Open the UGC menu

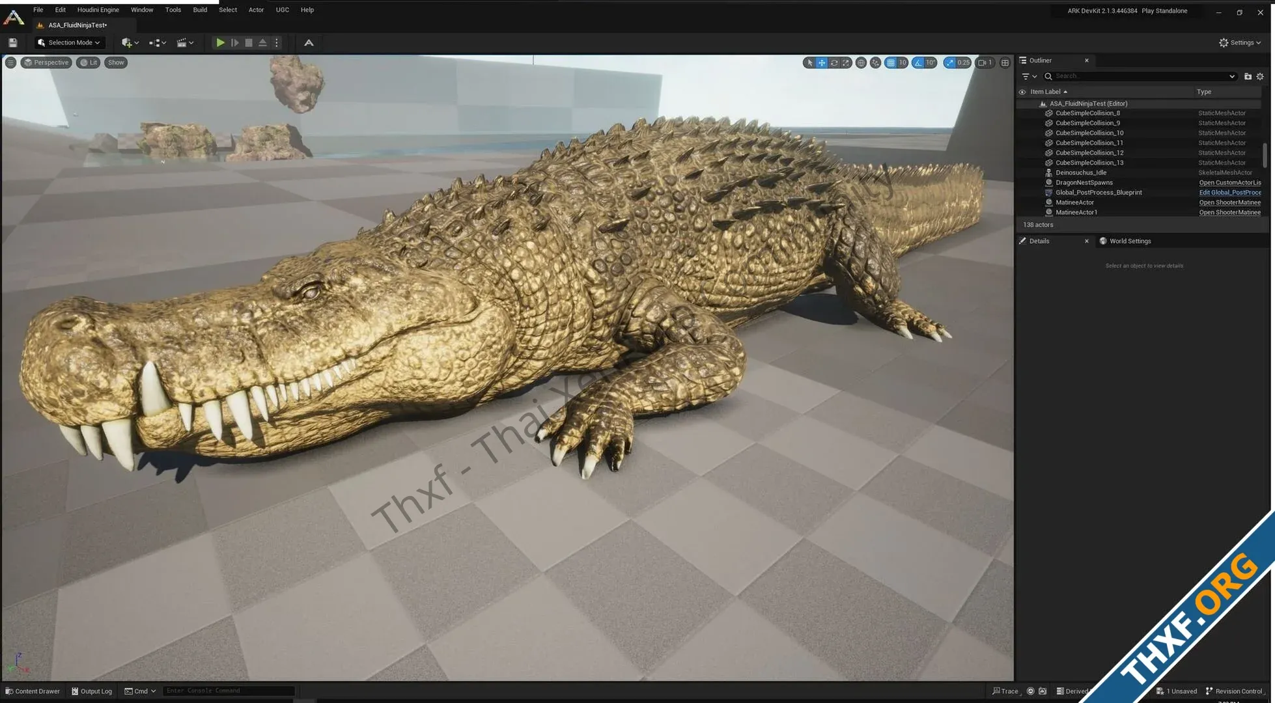click(x=283, y=10)
